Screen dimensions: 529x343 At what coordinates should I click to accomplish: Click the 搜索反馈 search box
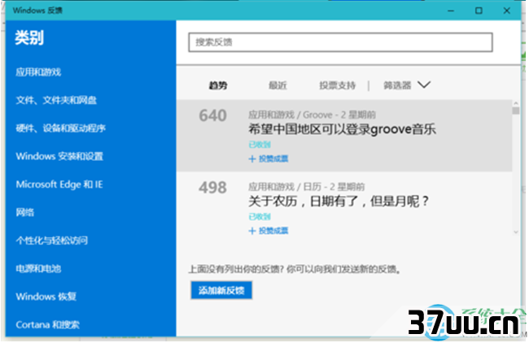pyautogui.click(x=340, y=42)
